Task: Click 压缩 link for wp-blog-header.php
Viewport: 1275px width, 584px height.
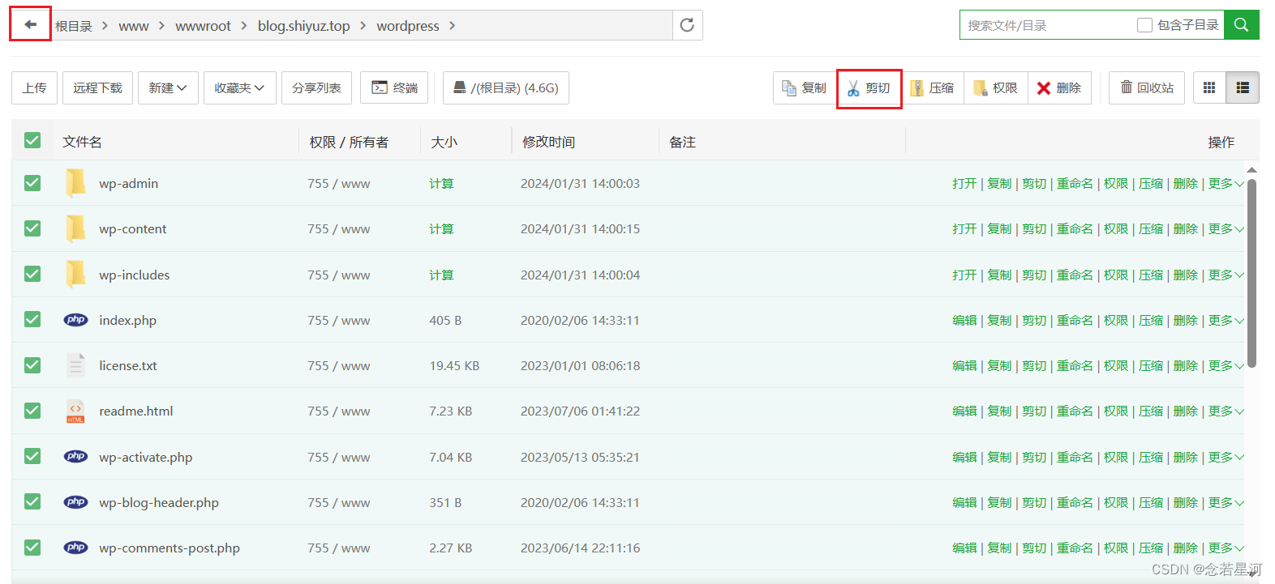Action: click(x=1150, y=502)
